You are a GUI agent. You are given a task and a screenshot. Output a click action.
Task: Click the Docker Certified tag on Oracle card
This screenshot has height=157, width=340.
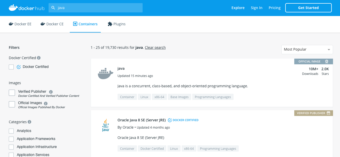click(152, 149)
